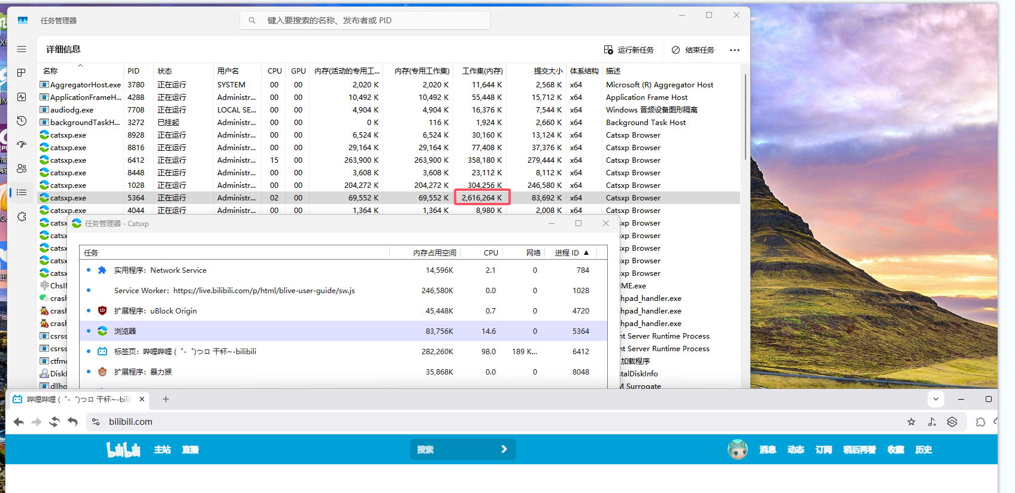
Task: Open the Extensions puzzle icon in browser toolbar
Action: click(980, 422)
